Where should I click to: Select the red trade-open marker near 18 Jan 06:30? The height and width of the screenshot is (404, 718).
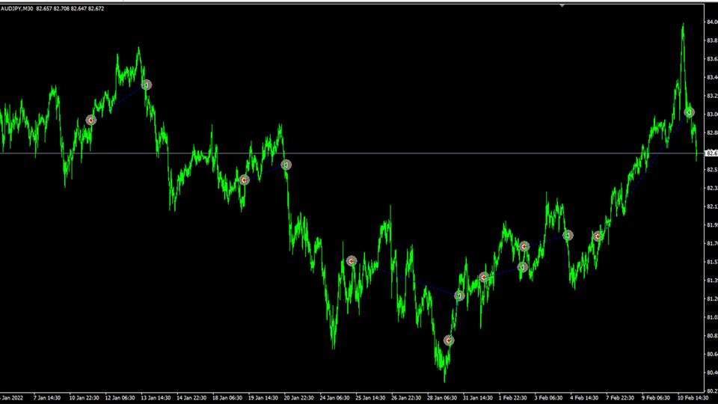(x=244, y=180)
